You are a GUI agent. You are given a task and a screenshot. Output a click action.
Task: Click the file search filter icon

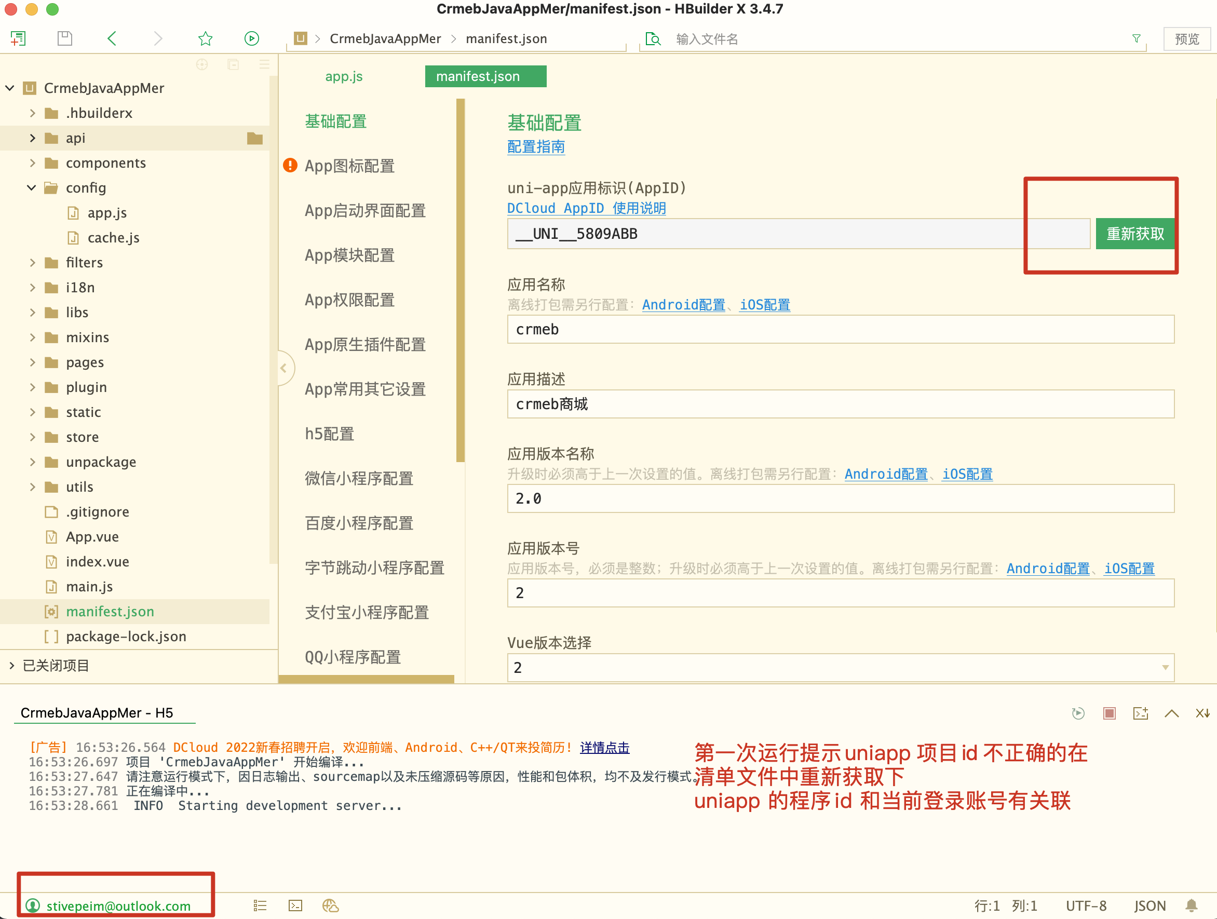click(1136, 38)
